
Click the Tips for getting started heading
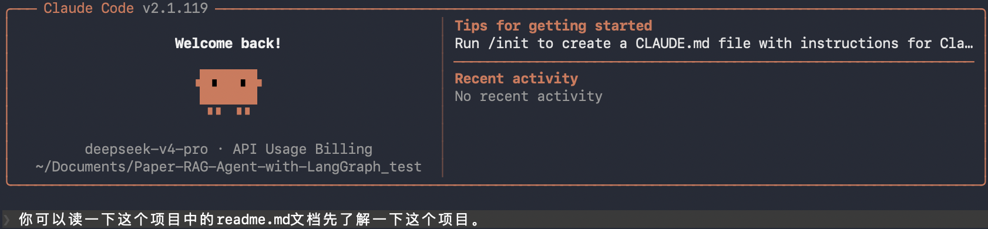pyautogui.click(x=553, y=26)
